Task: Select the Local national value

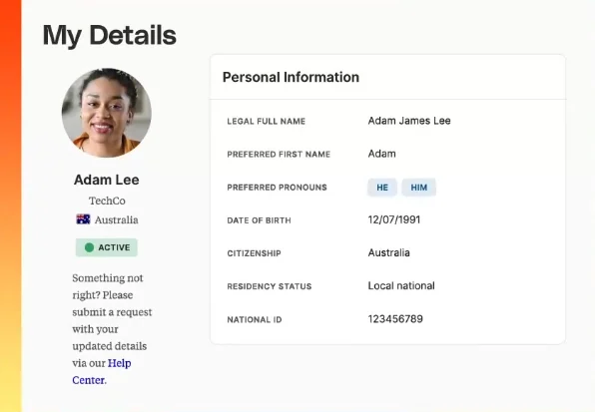Action: point(401,285)
